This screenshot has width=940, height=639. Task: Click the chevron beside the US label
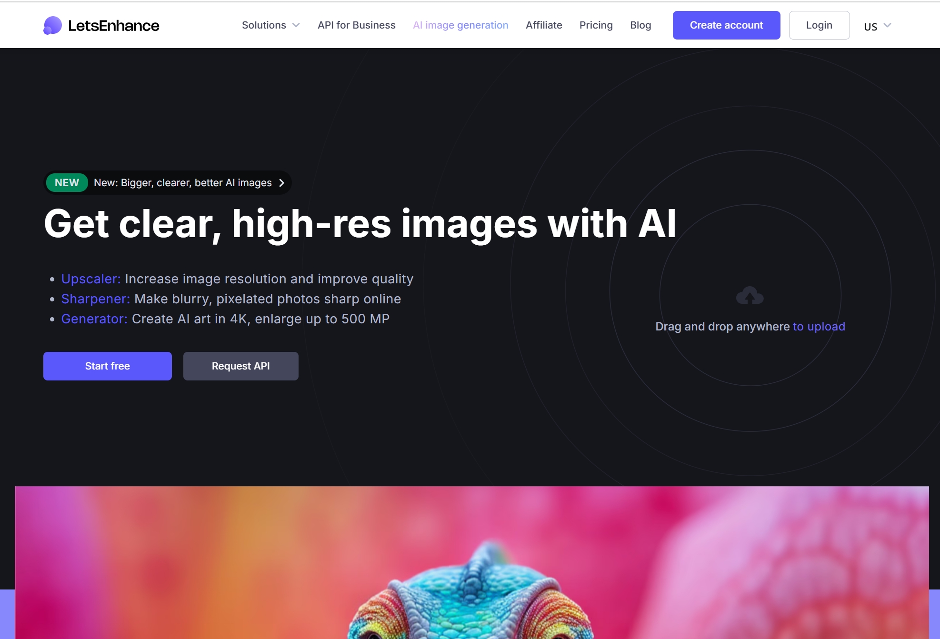pos(888,25)
